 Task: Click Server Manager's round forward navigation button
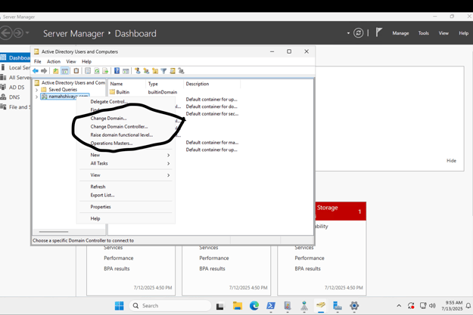(18, 32)
